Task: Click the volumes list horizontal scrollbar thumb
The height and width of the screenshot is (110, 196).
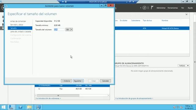Action: coord(58,96)
